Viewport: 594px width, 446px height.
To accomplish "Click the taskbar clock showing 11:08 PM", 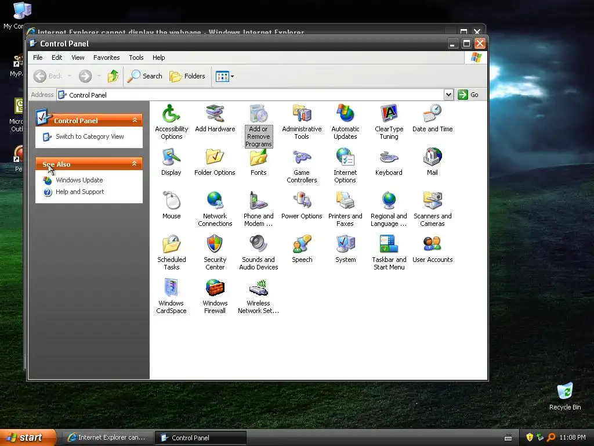I will point(573,437).
